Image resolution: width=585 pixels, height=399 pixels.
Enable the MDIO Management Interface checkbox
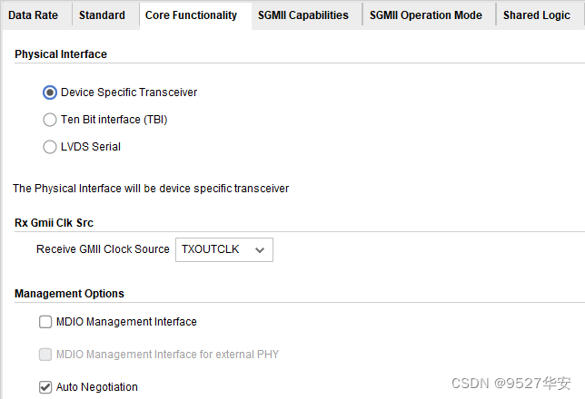(x=45, y=322)
